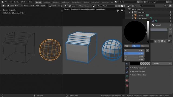This screenshot has height=97, width=173.
Task: Open Object Constraints properties tab icon
Action: click(x=127, y=72)
